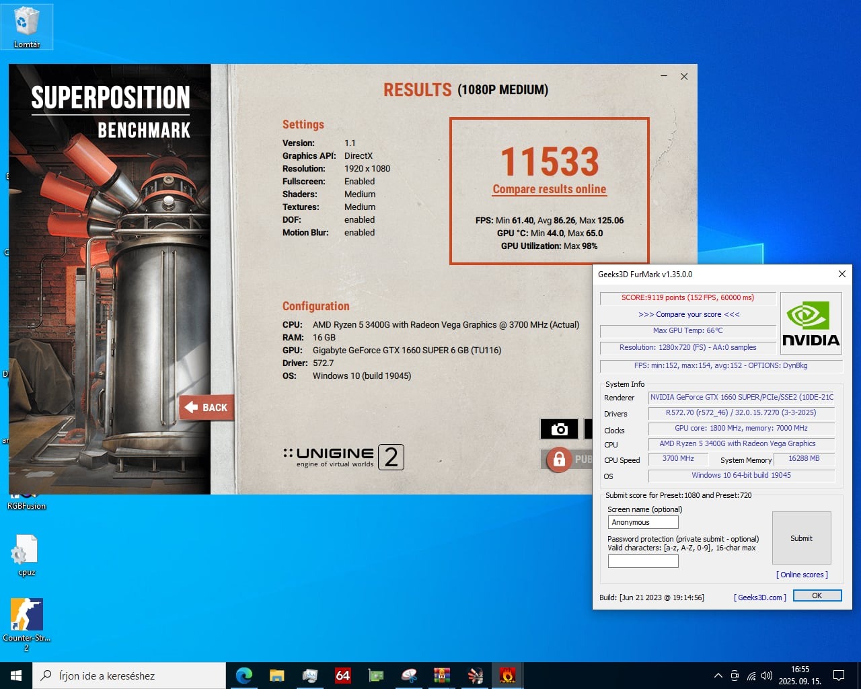Screen dimensions: 861x689
Task: Click Compare your score link in FurMark
Action: (689, 314)
